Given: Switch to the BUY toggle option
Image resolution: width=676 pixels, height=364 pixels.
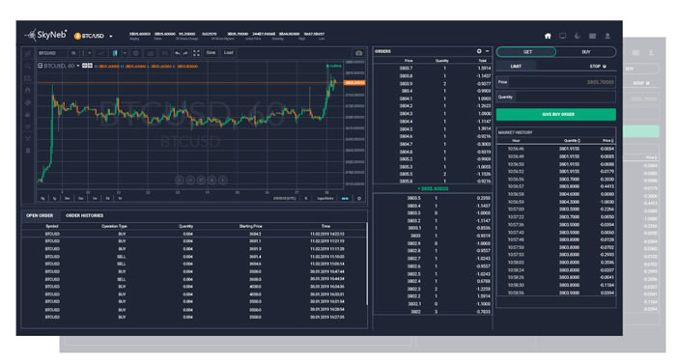Looking at the screenshot, I should 586,52.
